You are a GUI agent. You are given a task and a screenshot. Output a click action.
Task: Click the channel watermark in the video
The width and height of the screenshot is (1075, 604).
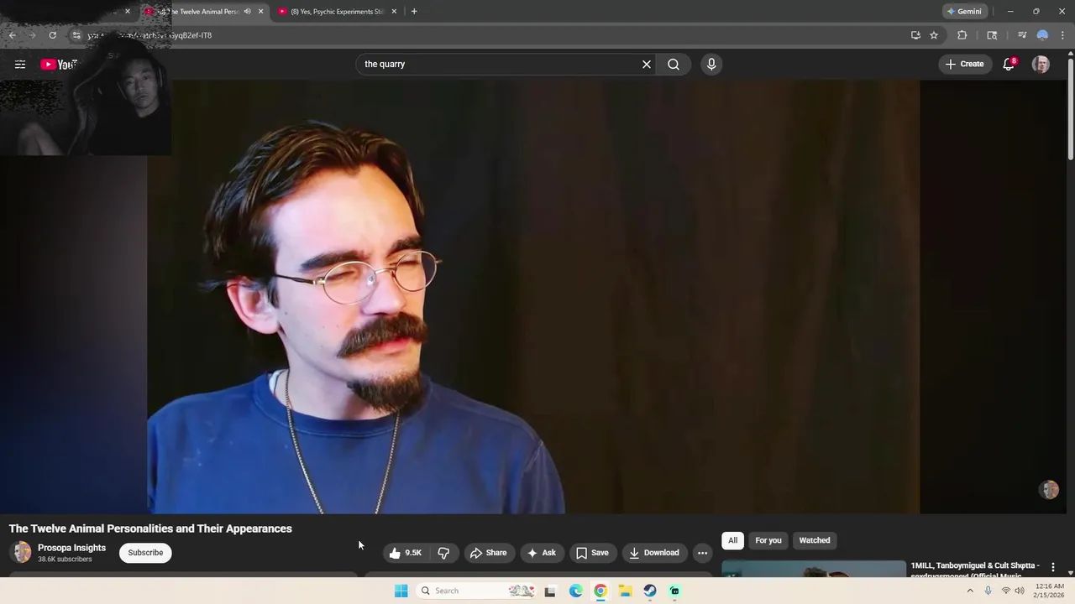tap(1049, 490)
